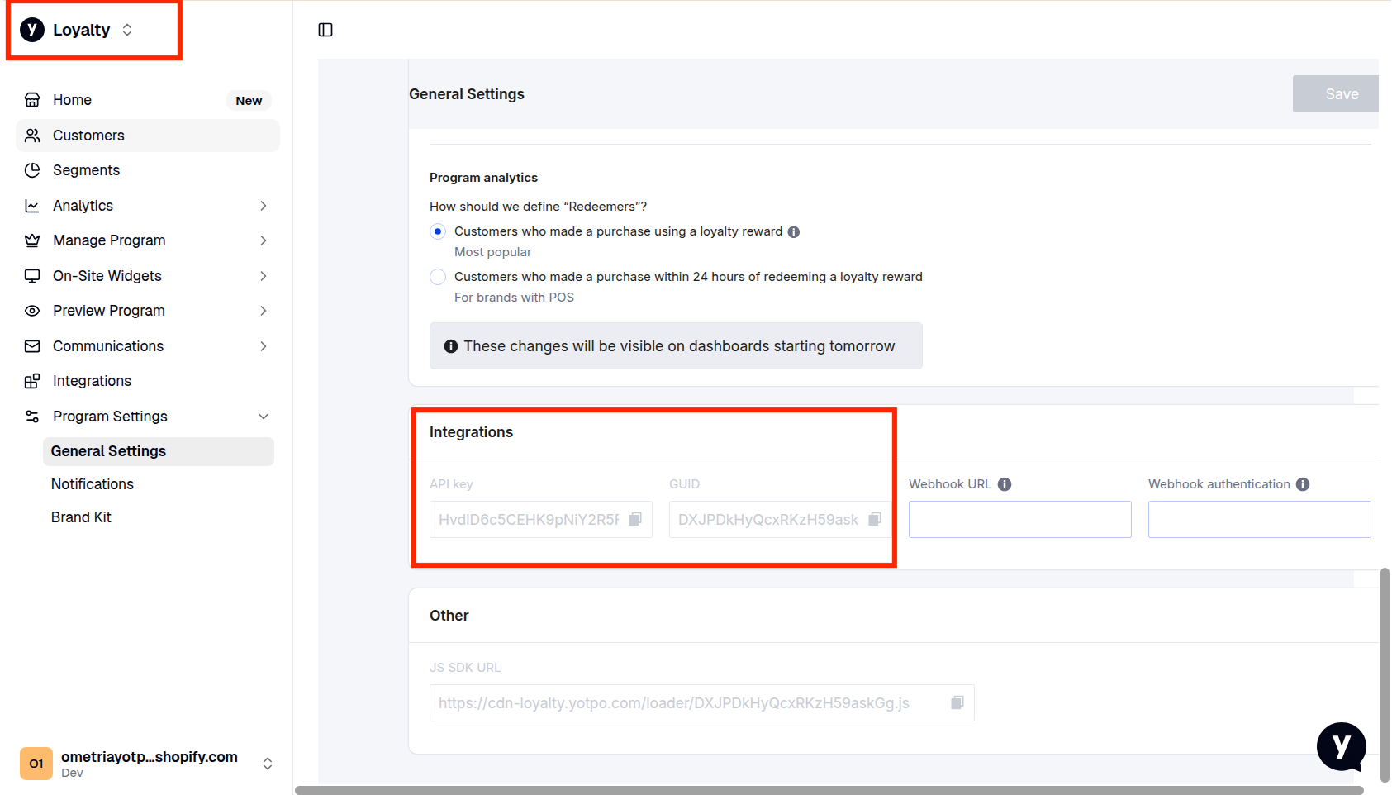This screenshot has width=1392, height=795.
Task: Toggle the sidebar collapse icon
Action: [325, 30]
